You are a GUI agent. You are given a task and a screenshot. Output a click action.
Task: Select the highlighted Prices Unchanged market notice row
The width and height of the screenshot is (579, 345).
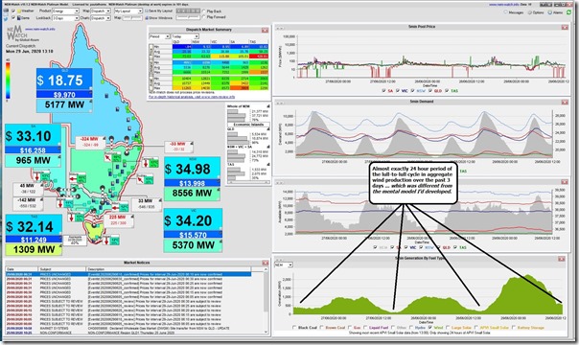[x=128, y=274]
